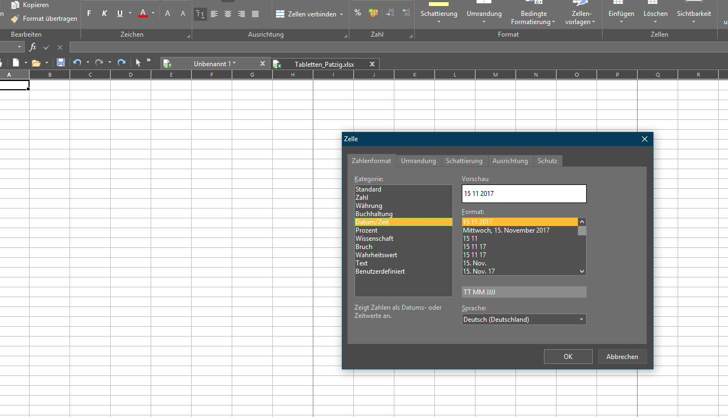Viewport: 728px width, 417px height.
Task: Open the Sprache language dropdown
Action: [x=524, y=320]
